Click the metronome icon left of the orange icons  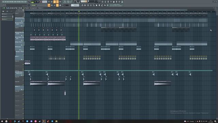(x=49, y=2)
